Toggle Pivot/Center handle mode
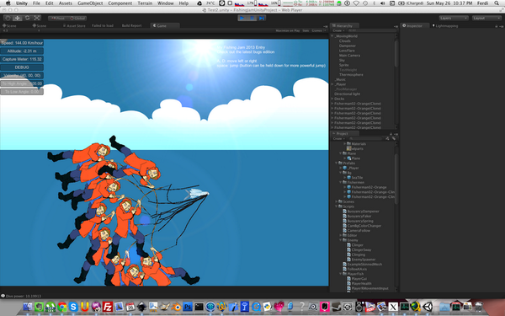This screenshot has height=316, width=505. pos(58,19)
